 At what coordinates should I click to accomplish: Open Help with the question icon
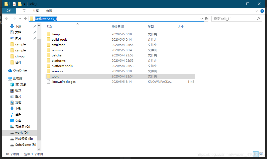tap(262, 11)
